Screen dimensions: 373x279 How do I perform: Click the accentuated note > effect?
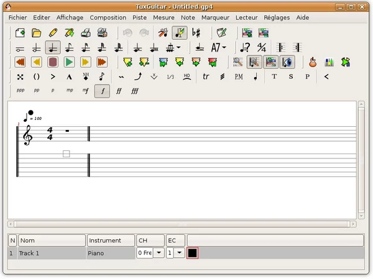[53, 77]
